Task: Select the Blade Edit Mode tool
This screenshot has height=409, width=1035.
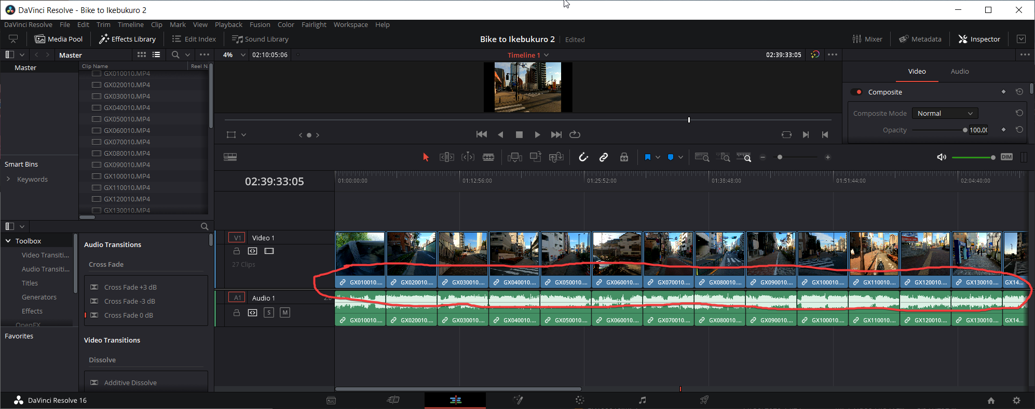Action: pyautogui.click(x=488, y=157)
